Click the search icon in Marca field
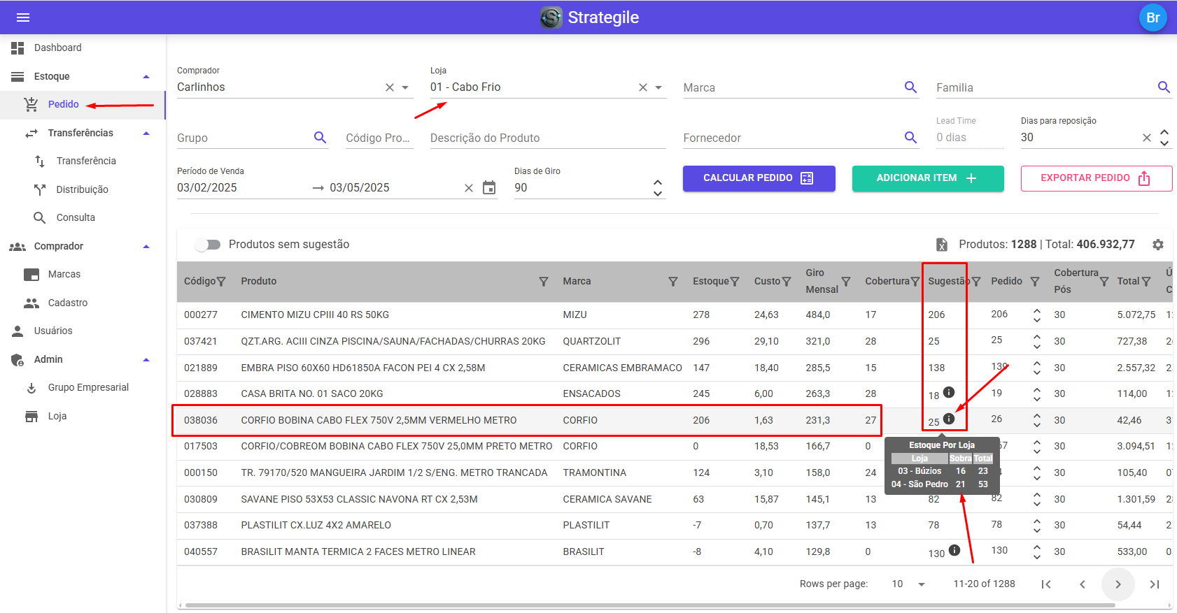 [x=910, y=87]
